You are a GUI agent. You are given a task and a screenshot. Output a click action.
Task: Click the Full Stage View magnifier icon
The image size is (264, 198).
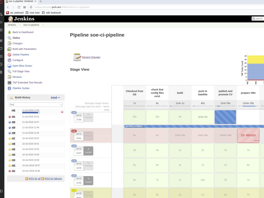pos(10,71)
